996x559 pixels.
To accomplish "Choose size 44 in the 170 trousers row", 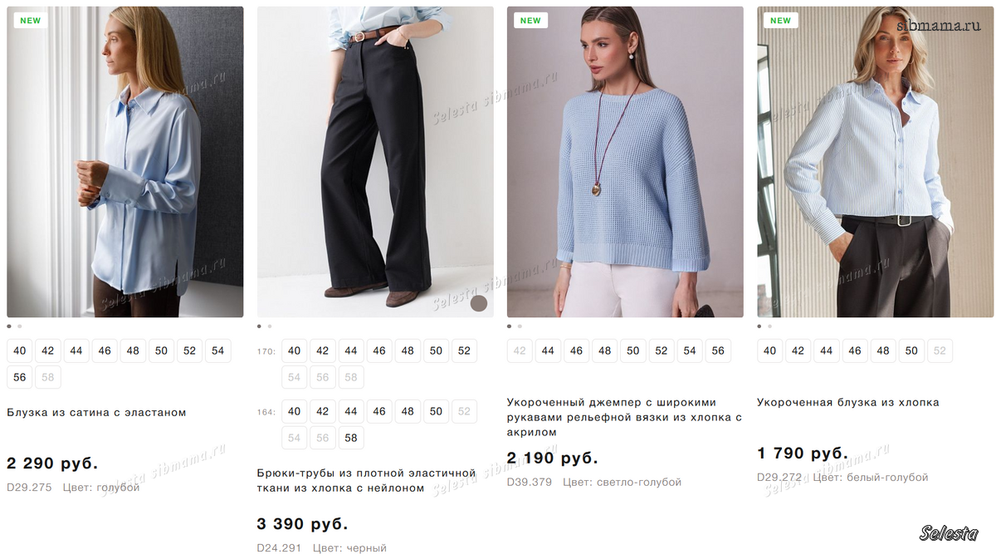I will coord(351,351).
